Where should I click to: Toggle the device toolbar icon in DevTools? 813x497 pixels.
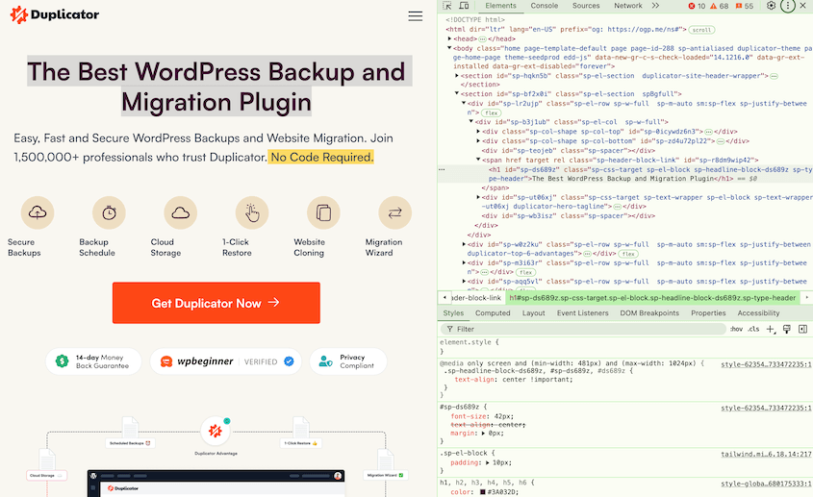pyautogui.click(x=464, y=6)
